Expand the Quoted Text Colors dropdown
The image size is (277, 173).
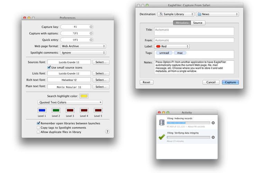coord(70,102)
